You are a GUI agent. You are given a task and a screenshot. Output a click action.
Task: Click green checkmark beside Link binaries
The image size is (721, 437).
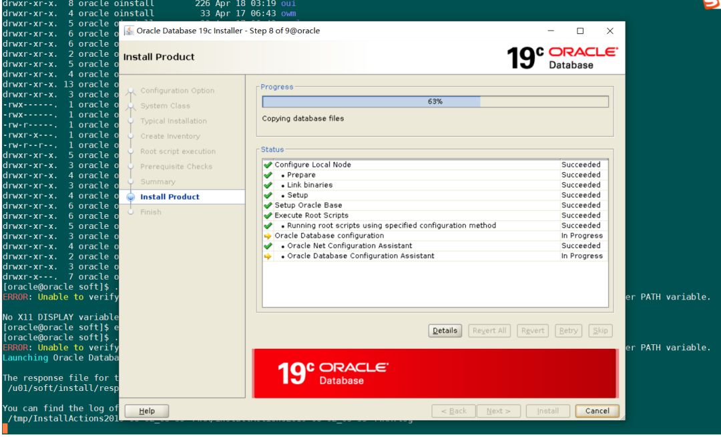coord(268,185)
